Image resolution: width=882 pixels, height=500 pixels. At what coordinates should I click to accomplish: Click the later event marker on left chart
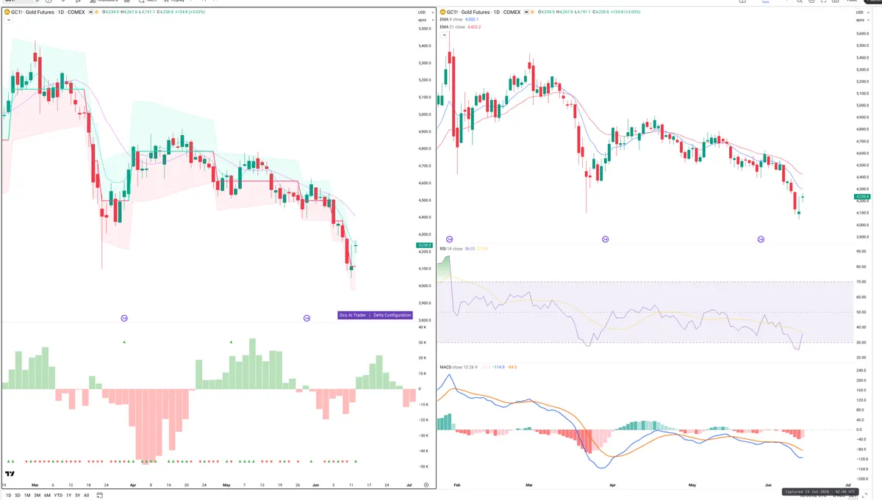pyautogui.click(x=306, y=318)
